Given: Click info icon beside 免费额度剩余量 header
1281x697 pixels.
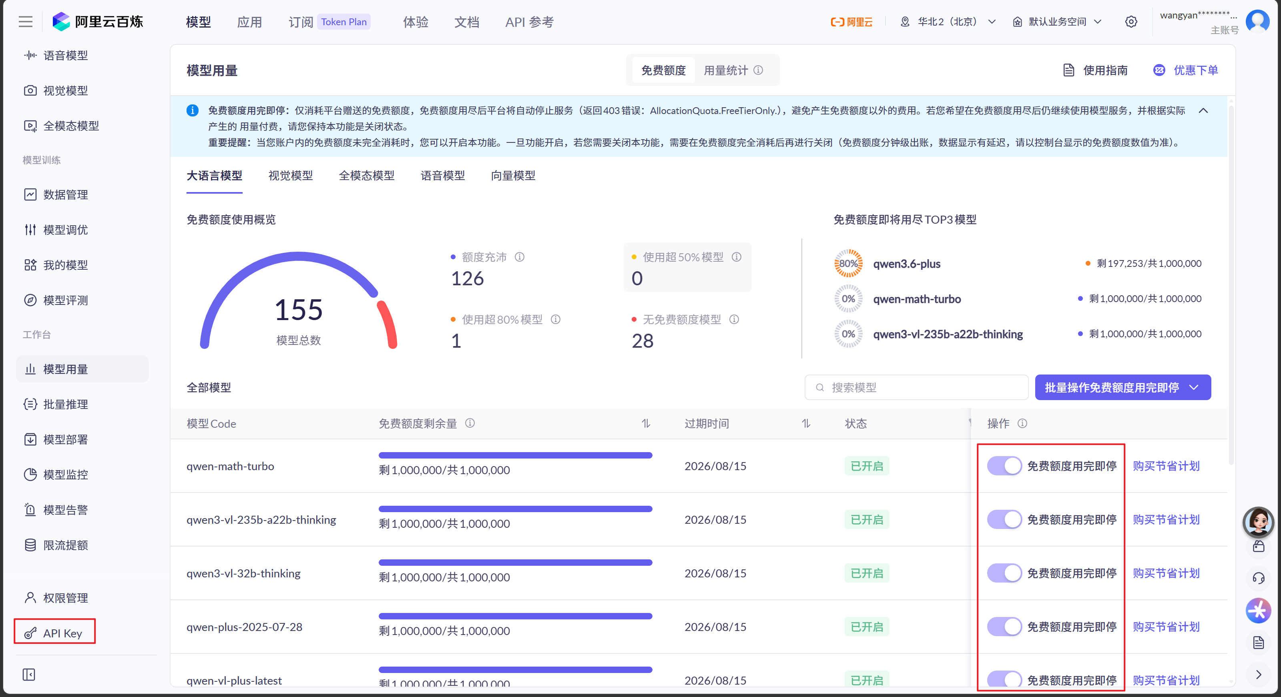Looking at the screenshot, I should 470,423.
